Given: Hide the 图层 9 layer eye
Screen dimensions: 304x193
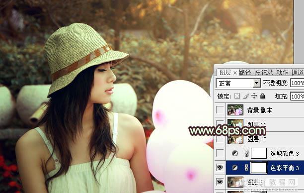Looking at the screenshot, I should point(220,182).
